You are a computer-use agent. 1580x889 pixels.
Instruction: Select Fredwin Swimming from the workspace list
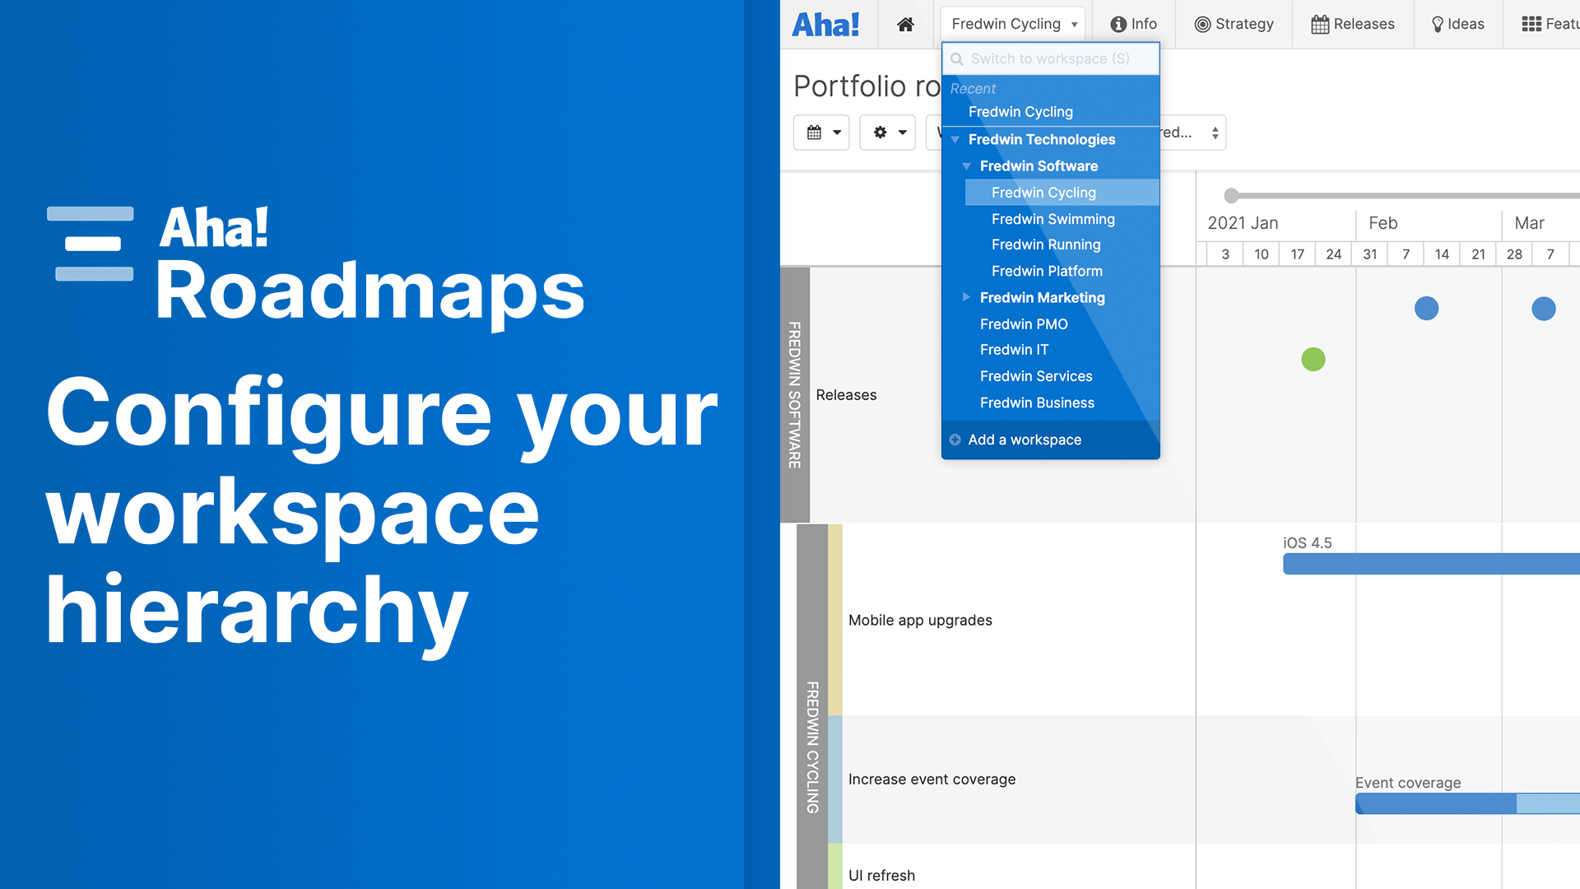pos(1053,219)
